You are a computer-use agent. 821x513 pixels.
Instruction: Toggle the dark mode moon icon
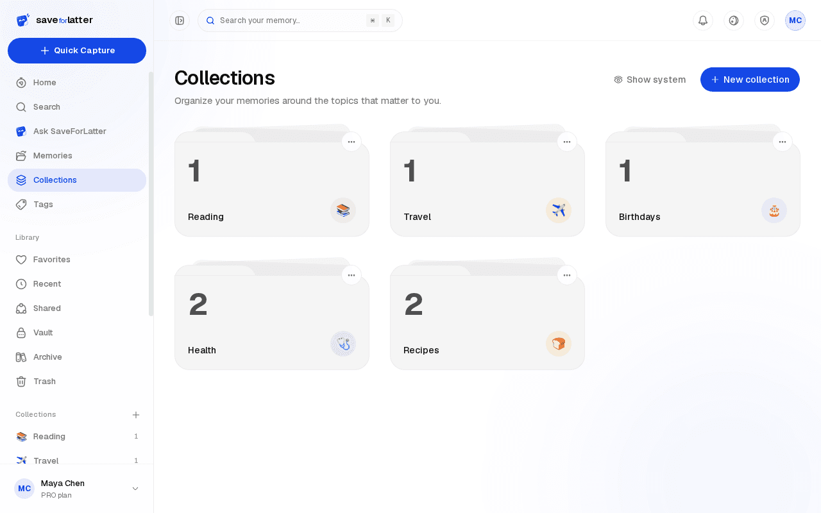pyautogui.click(x=734, y=21)
